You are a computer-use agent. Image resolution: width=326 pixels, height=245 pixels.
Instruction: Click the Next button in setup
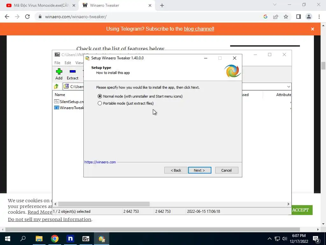tap(200, 170)
